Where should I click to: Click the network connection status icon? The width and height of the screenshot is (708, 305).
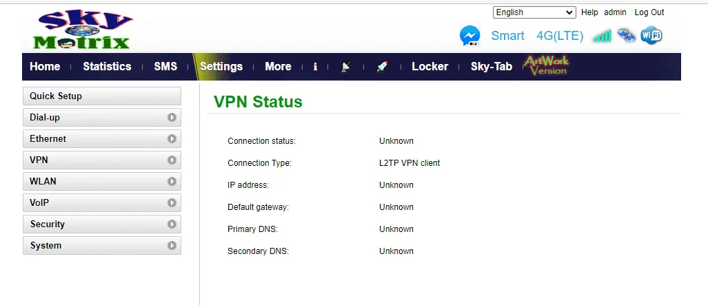pyautogui.click(x=626, y=36)
